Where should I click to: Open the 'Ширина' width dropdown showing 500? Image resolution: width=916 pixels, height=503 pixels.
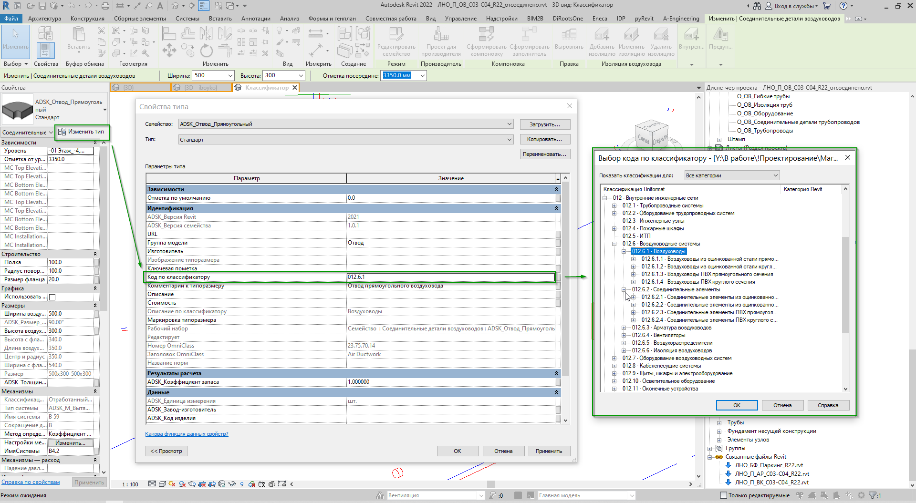pos(230,75)
